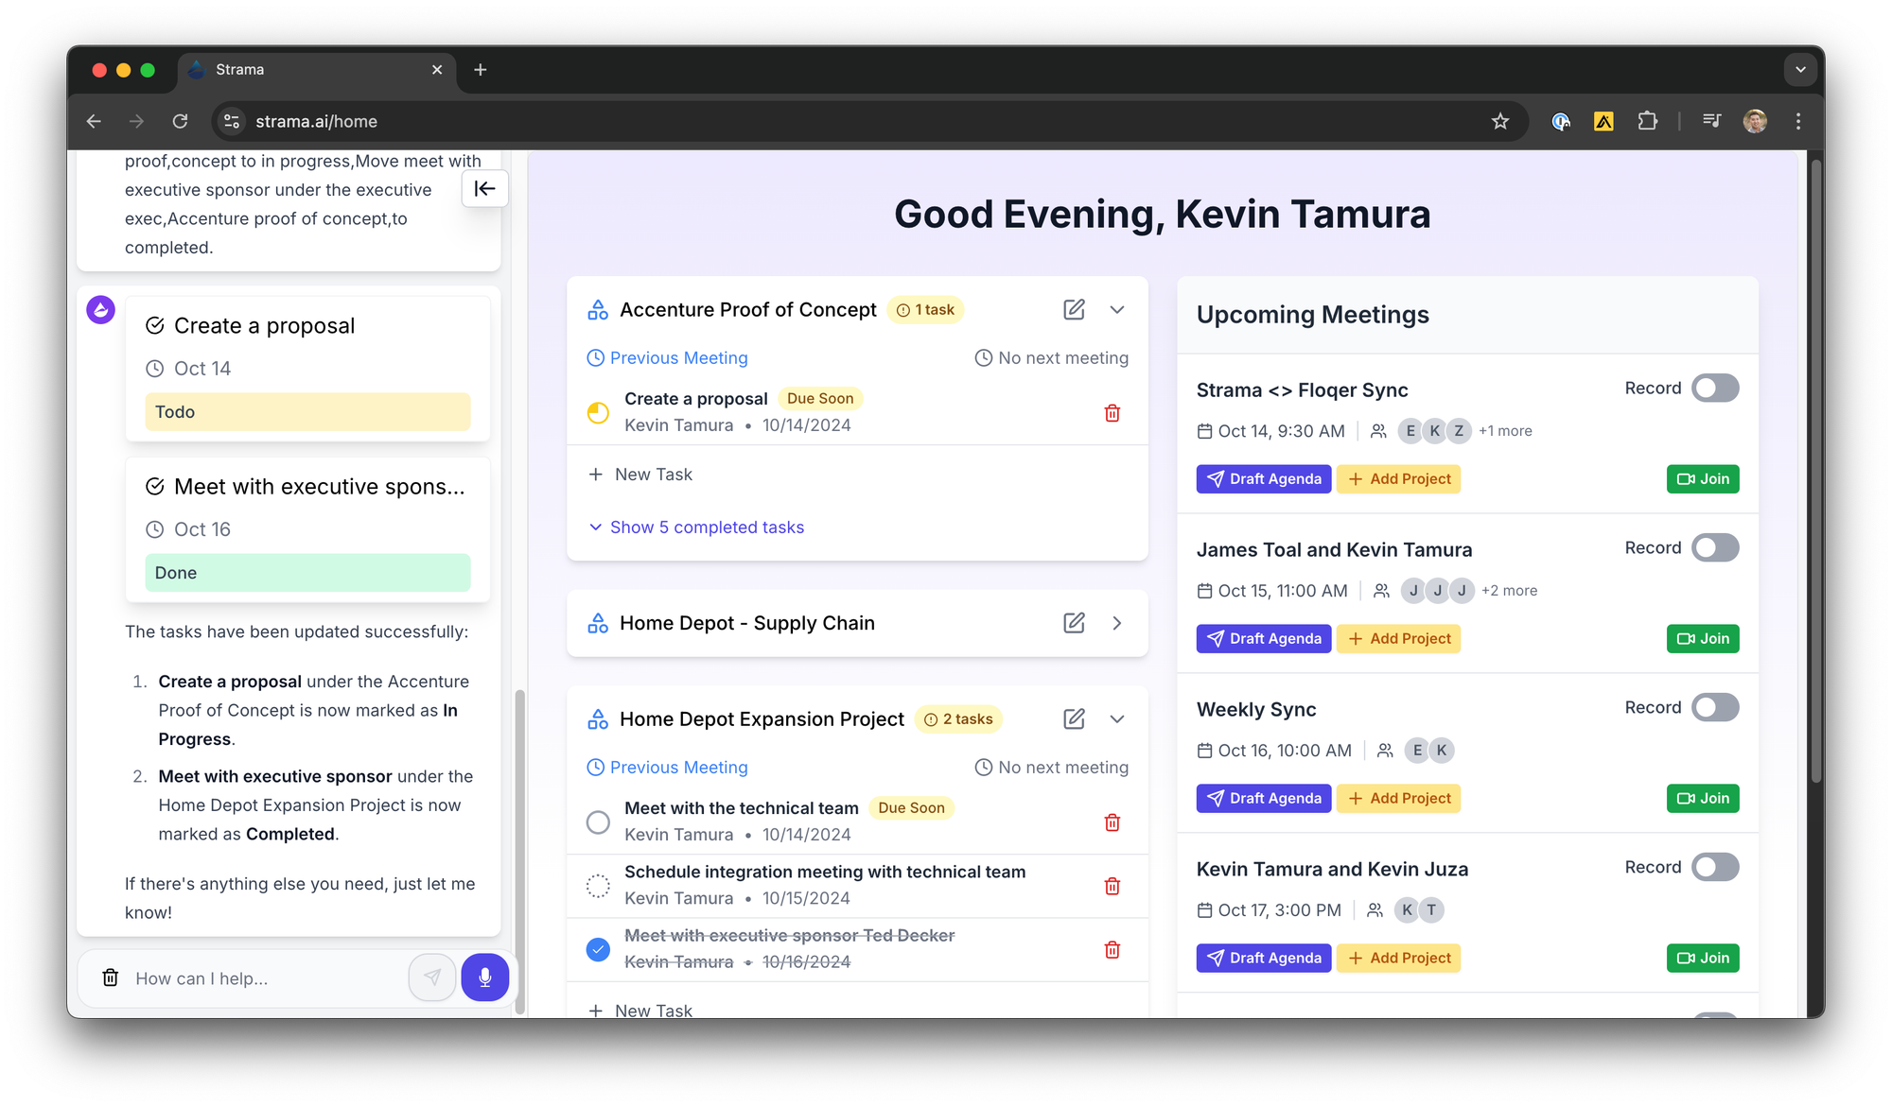Delete the Create a proposal task
1892x1107 pixels.
pyautogui.click(x=1112, y=413)
